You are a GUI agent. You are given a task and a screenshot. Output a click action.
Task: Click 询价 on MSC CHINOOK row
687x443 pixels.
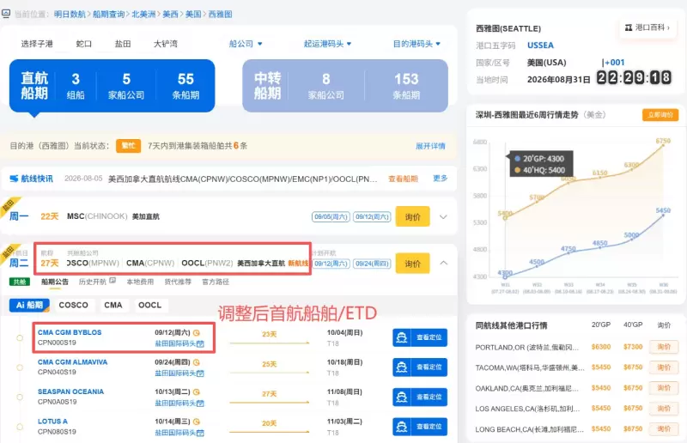click(x=413, y=217)
